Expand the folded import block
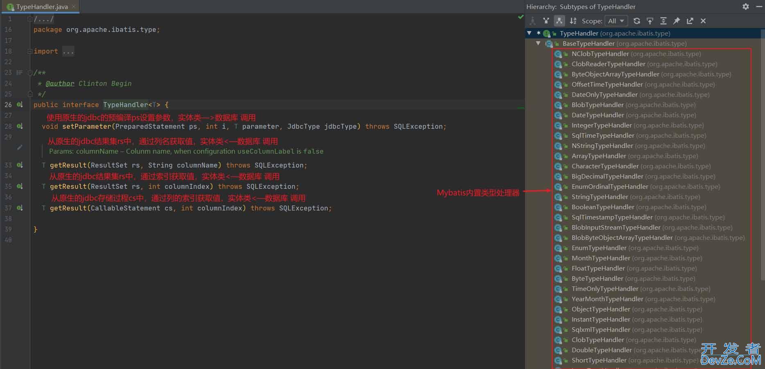This screenshot has width=765, height=369. coord(29,51)
